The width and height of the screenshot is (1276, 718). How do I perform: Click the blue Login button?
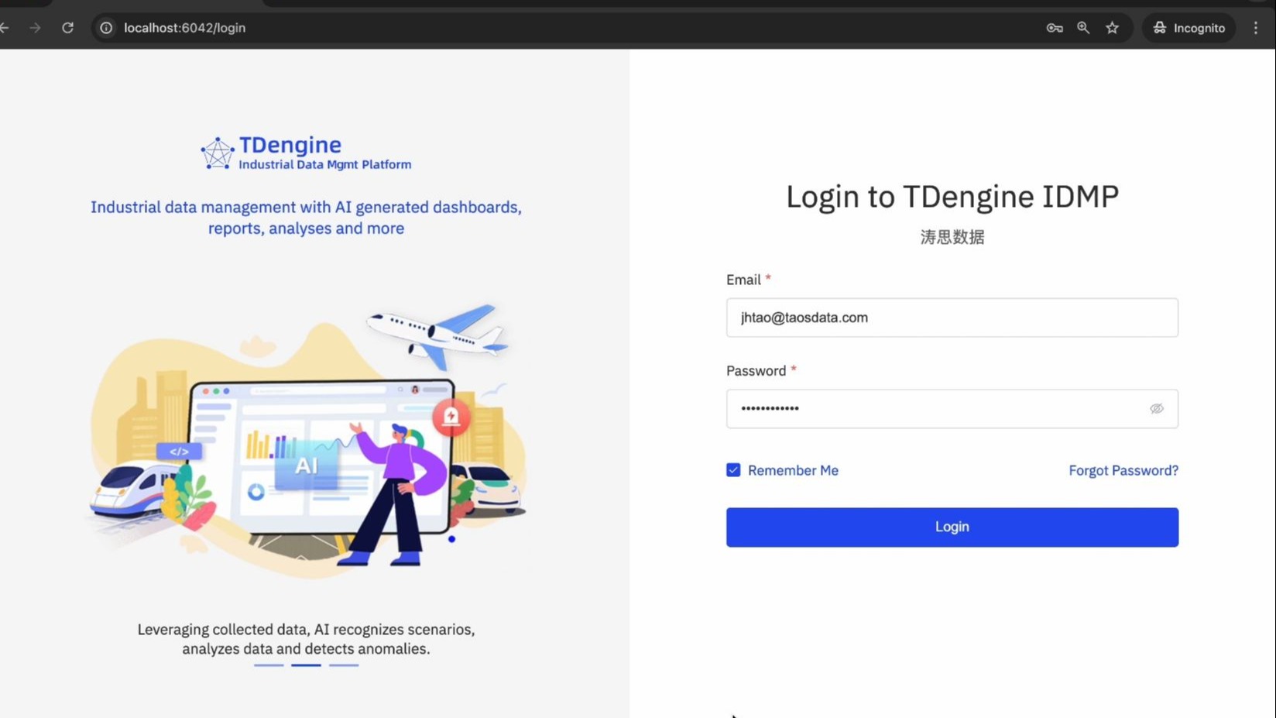tap(952, 527)
